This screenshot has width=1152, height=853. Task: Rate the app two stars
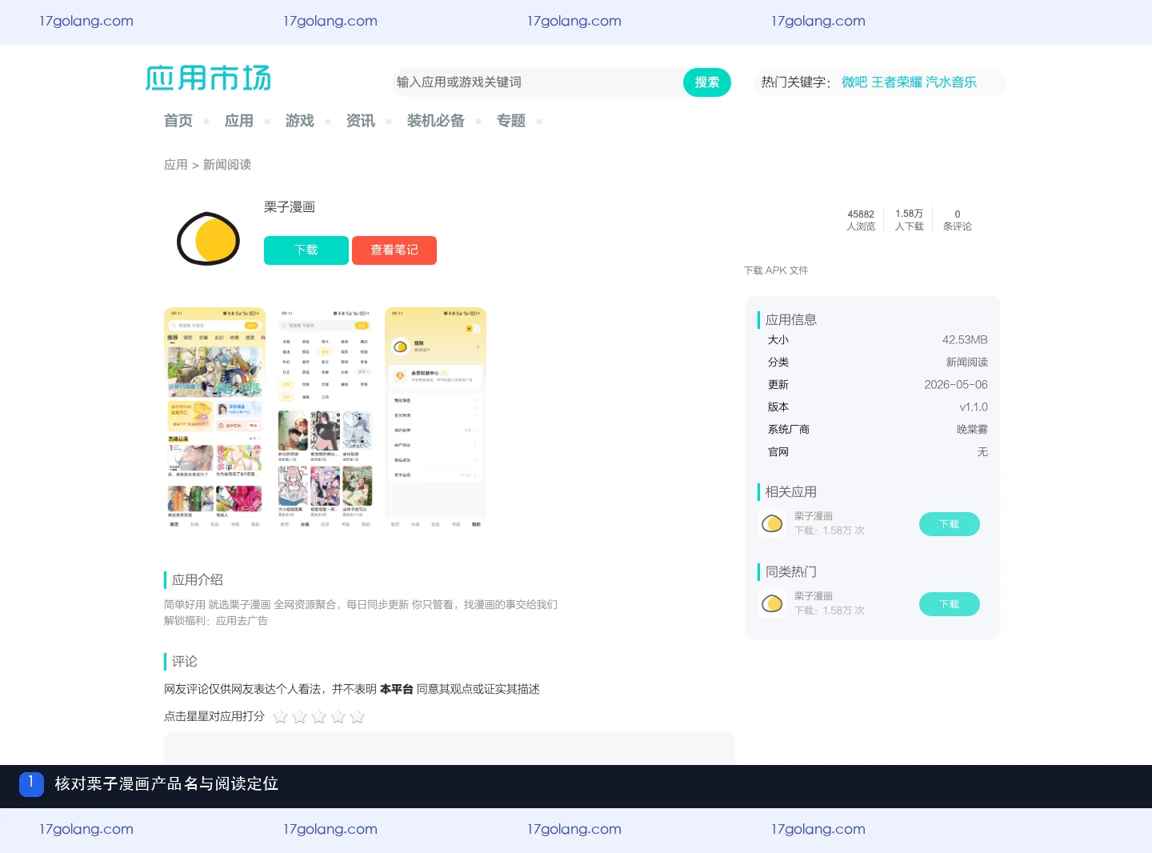point(300,716)
